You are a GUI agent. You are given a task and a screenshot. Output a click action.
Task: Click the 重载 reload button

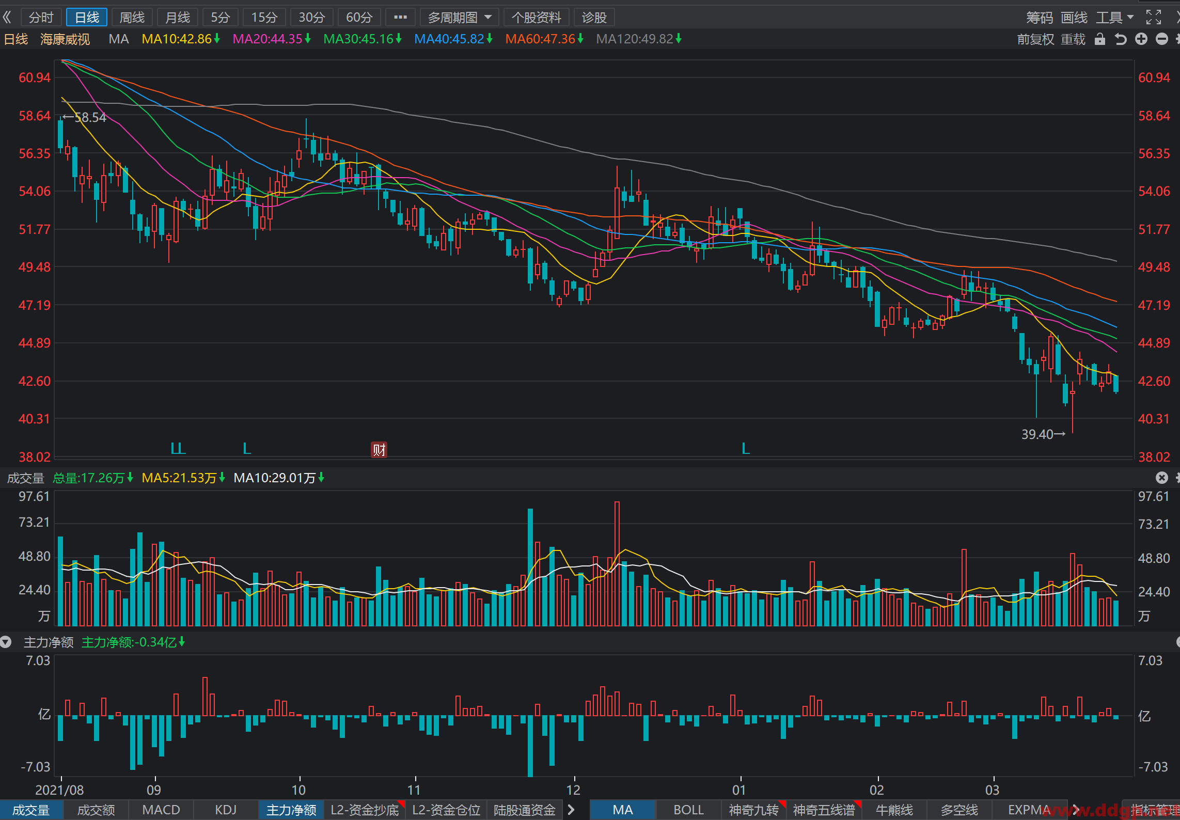pyautogui.click(x=1073, y=39)
